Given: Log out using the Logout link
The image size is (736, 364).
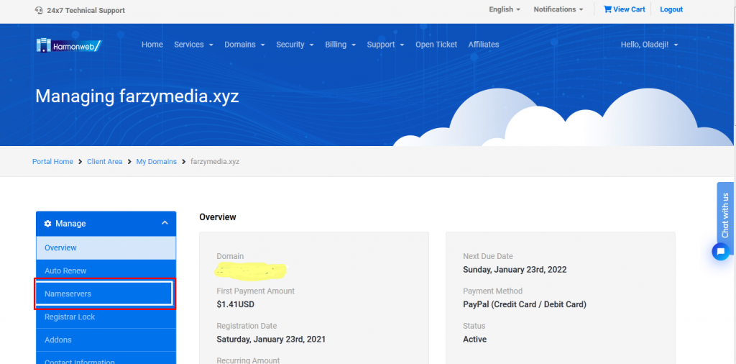Looking at the screenshot, I should pyautogui.click(x=671, y=9).
